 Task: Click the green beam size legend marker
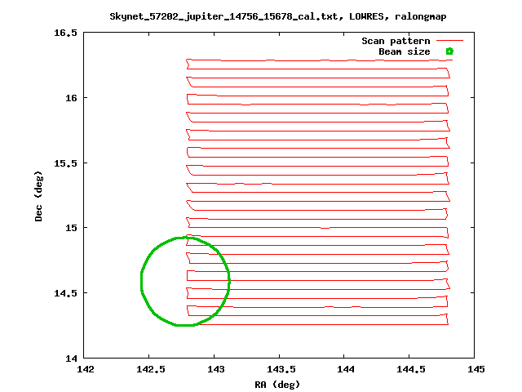click(x=449, y=51)
